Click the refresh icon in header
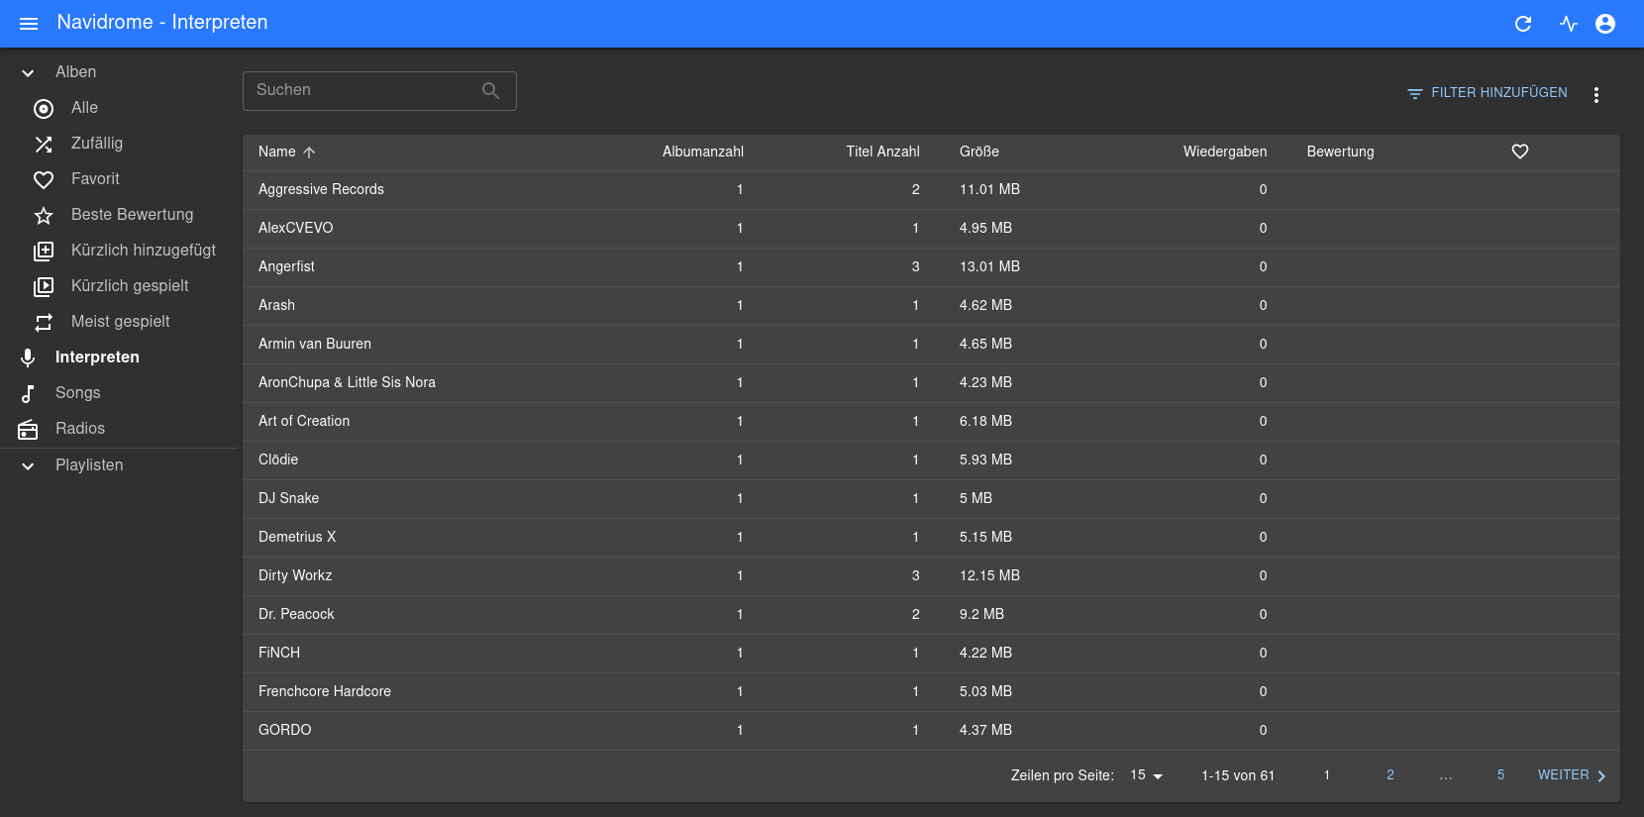This screenshot has width=1644, height=817. point(1523,24)
